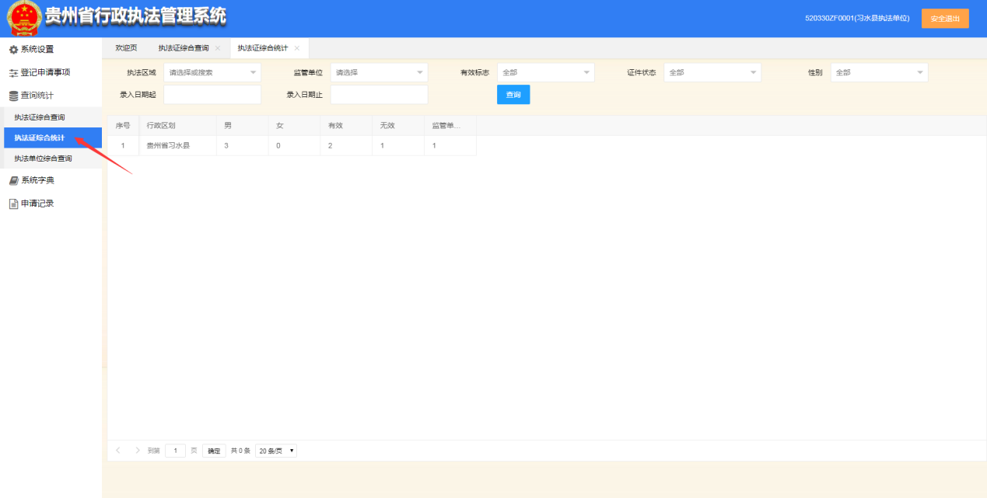Click the database icon beside 查询统计
The height and width of the screenshot is (498, 987).
point(13,96)
